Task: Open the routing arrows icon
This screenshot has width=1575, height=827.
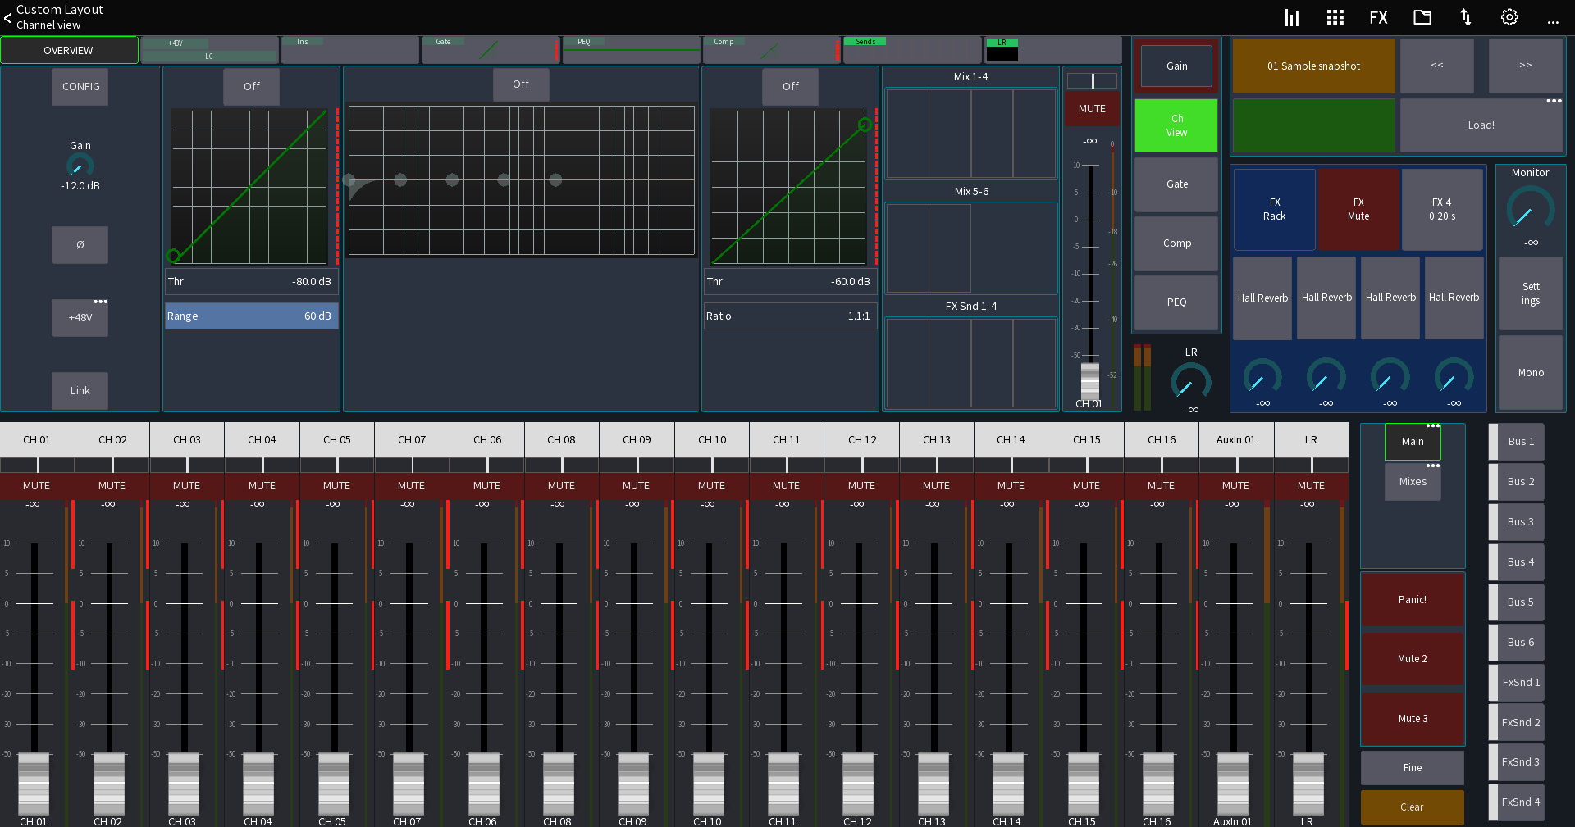Action: pos(1466,16)
